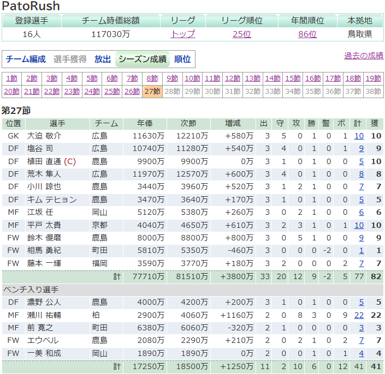Click player name 瀬川 祐輔
Screen dimensions: 385x374
pos(44,315)
